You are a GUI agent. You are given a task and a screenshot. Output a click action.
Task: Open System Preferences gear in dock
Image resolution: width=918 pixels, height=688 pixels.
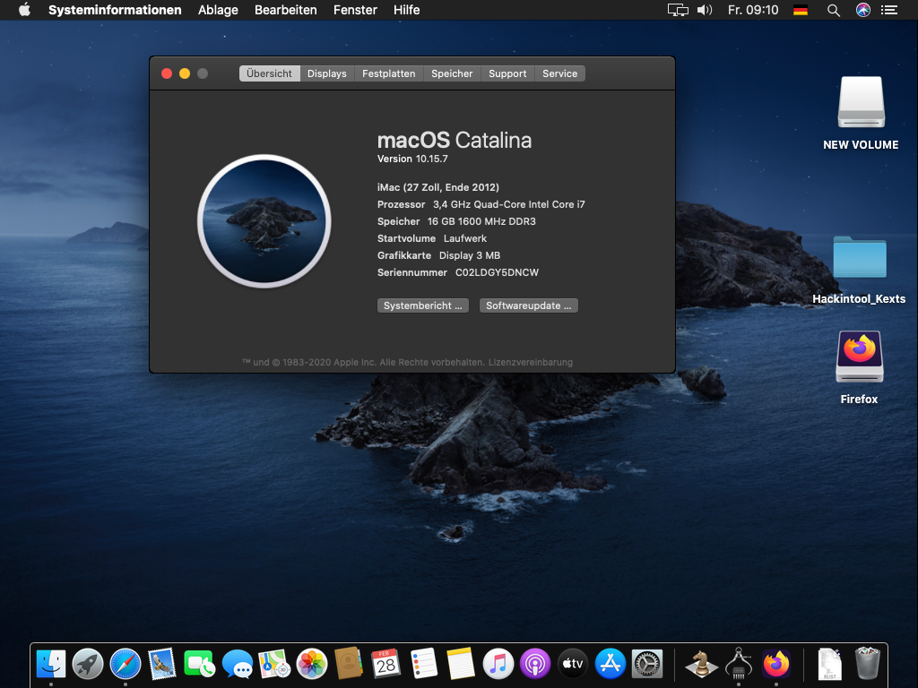(x=646, y=664)
